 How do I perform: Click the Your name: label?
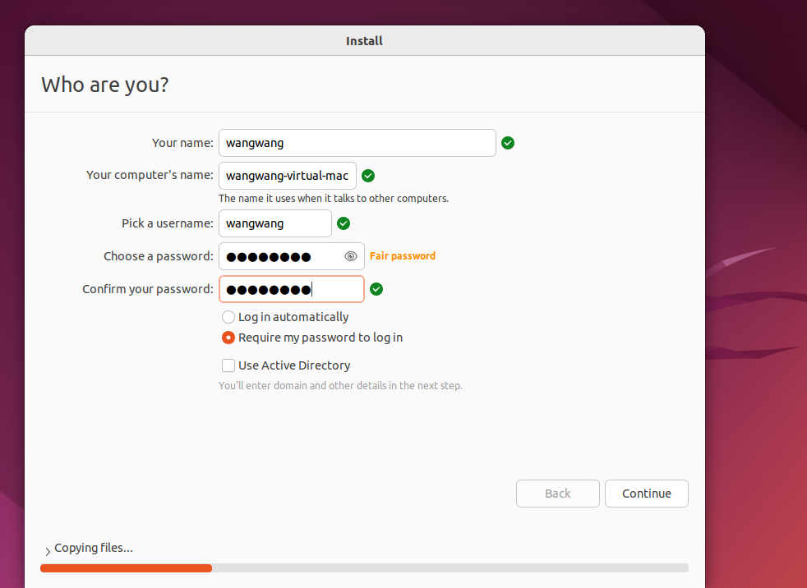182,143
